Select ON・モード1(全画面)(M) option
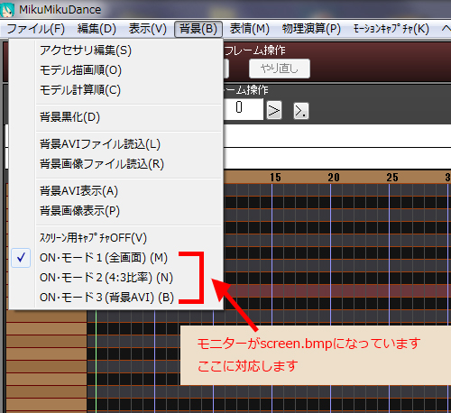Screen dimensions: 451x413 (115, 258)
